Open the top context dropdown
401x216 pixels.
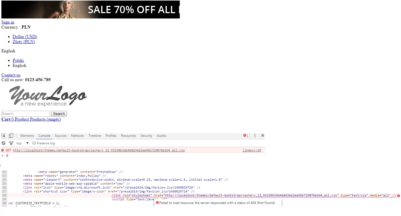23,143
